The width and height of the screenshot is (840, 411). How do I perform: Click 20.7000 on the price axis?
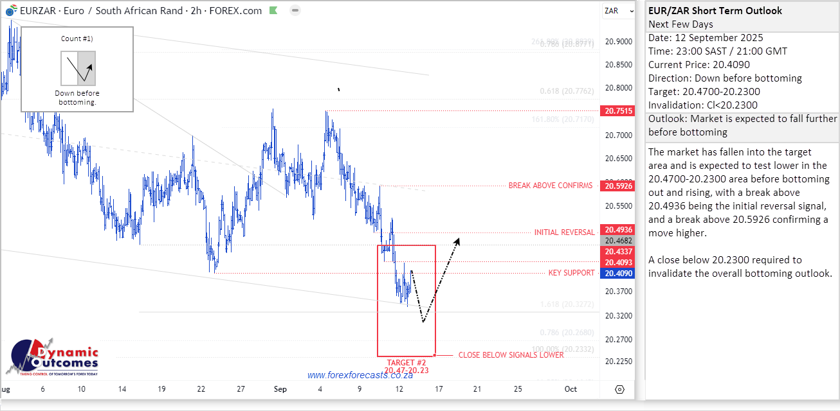[618, 136]
